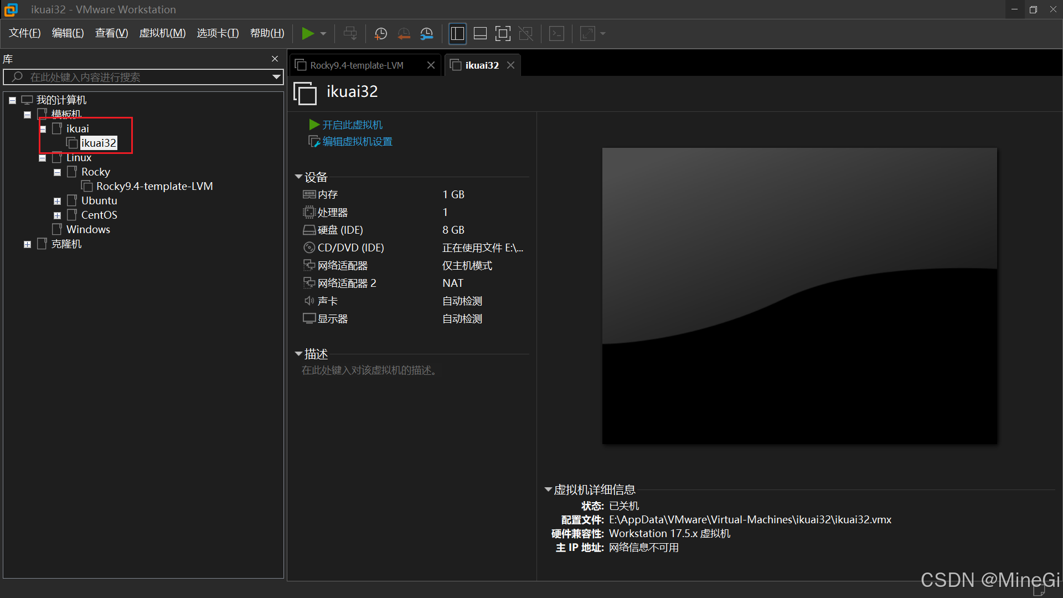Image resolution: width=1063 pixels, height=598 pixels.
Task: Click the green power-on toolbar button
Action: (x=307, y=34)
